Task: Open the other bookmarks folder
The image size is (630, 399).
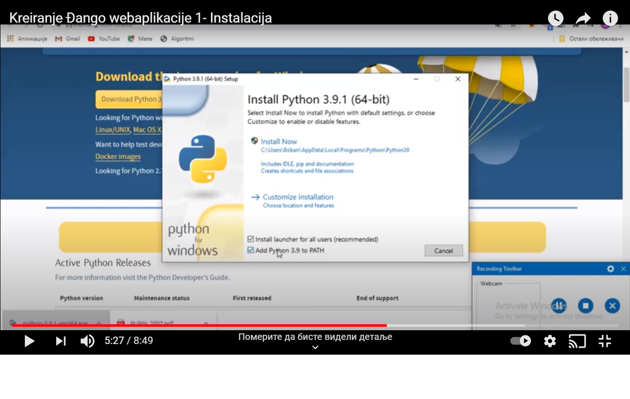Action: pyautogui.click(x=591, y=38)
